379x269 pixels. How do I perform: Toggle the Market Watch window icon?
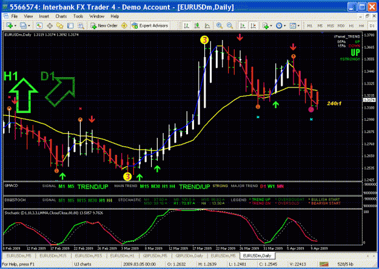(x=39, y=26)
